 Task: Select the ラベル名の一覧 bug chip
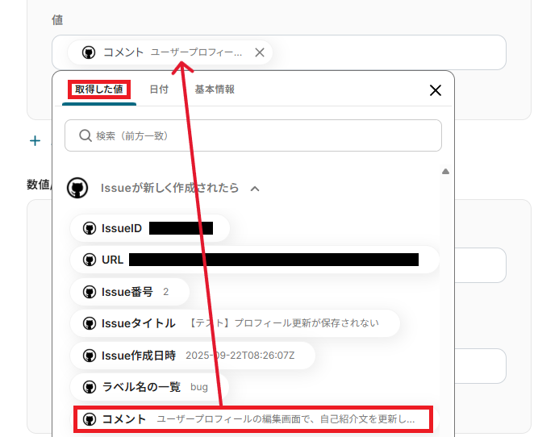pyautogui.click(x=149, y=387)
